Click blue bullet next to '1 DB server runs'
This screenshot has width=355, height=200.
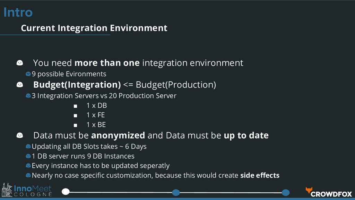tap(28, 156)
